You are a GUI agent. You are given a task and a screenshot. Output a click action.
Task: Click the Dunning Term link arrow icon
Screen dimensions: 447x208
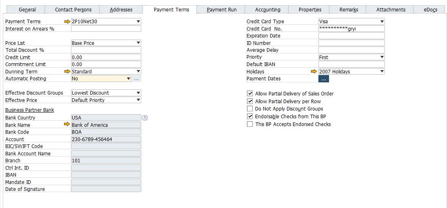[67, 71]
